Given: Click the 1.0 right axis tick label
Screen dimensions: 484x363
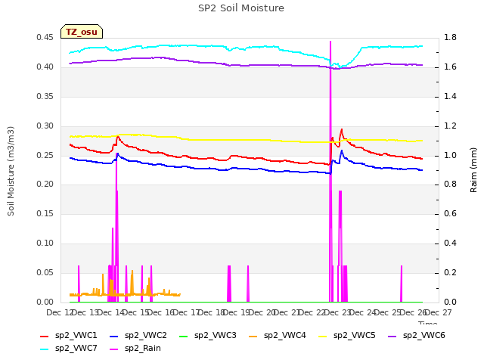Looking at the screenshot, I should pos(450,155).
